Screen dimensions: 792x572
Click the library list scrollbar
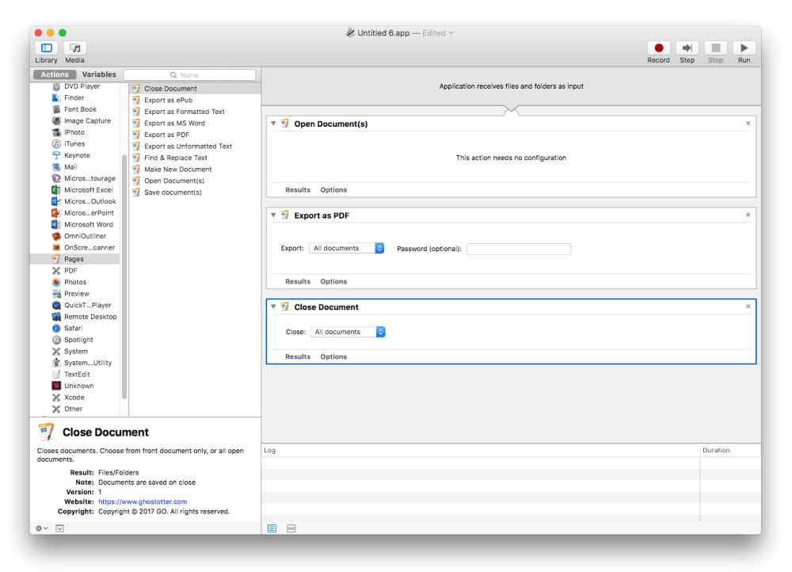coord(124,277)
